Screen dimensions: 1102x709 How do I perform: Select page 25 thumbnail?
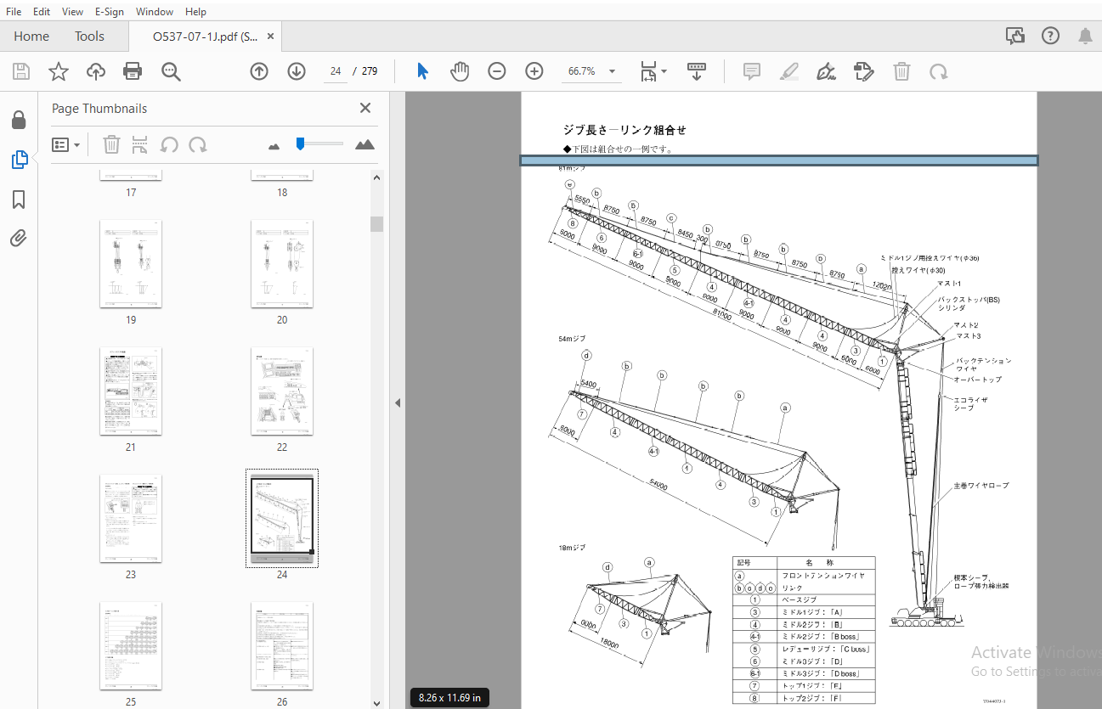coord(131,646)
